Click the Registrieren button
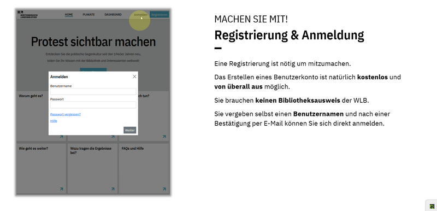 160,15
